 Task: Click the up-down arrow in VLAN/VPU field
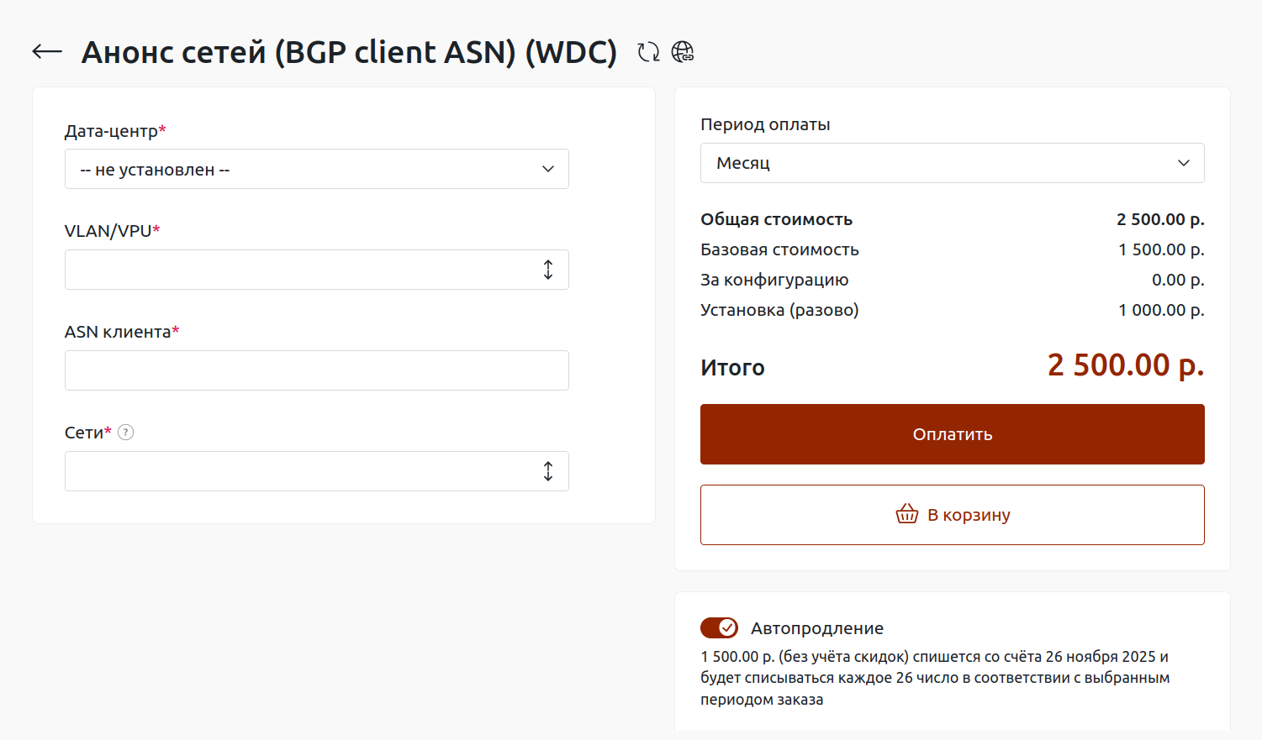coord(548,270)
